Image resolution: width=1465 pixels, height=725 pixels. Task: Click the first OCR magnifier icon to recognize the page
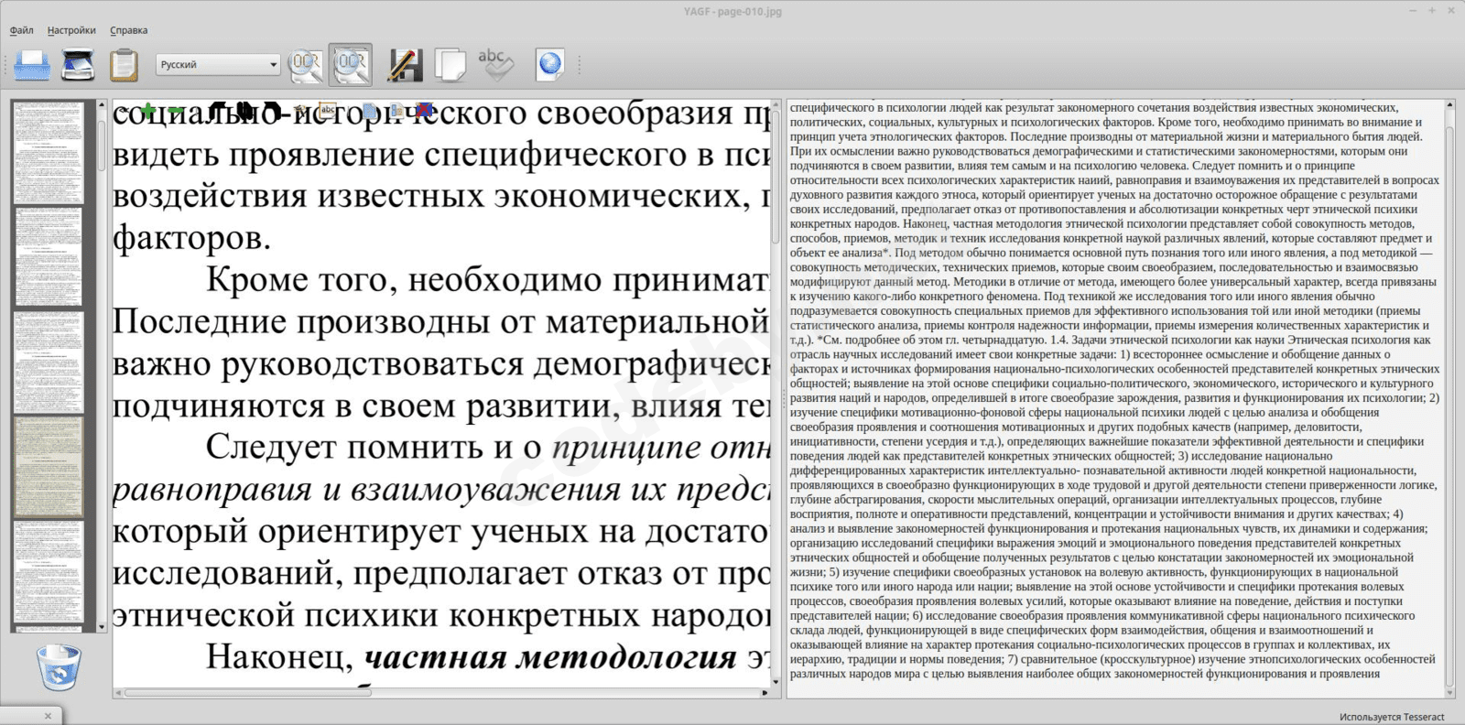pyautogui.click(x=305, y=65)
